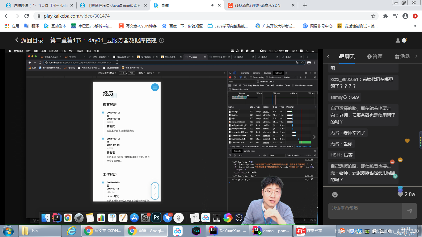Screen dimensions: 422x237
Task: Open the Java学习完整路线 bookmark
Action: (228, 26)
